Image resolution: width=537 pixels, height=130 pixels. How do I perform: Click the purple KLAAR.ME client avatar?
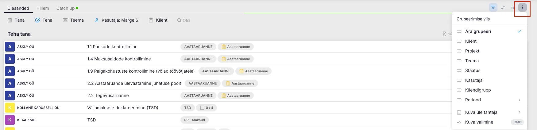pyautogui.click(x=10, y=120)
